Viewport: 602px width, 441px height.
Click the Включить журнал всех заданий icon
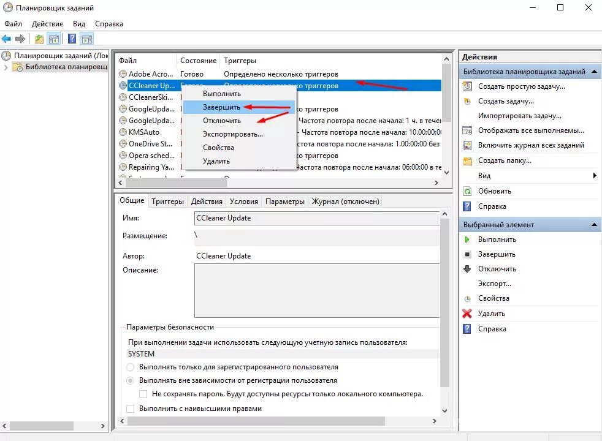coord(467,145)
